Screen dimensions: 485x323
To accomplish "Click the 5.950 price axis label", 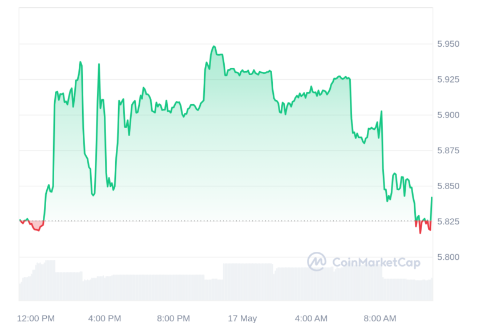I will (x=448, y=44).
